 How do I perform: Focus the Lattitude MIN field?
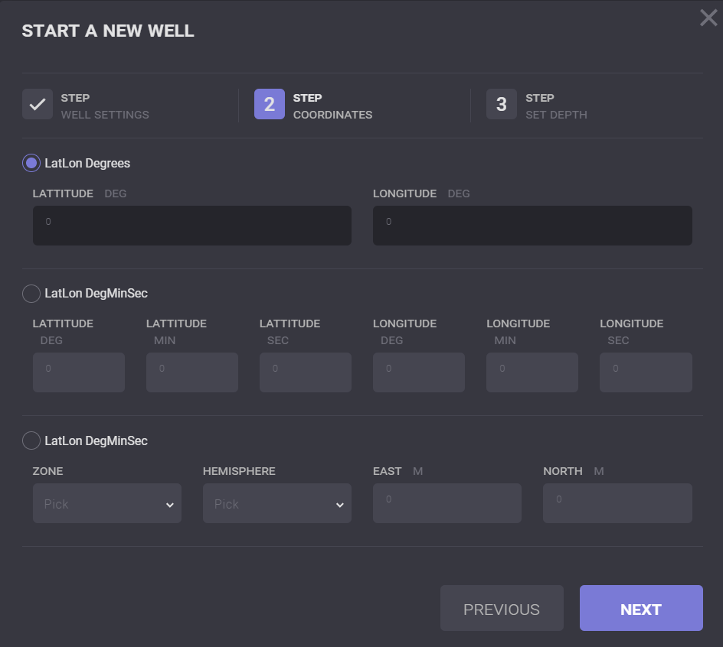pyautogui.click(x=191, y=372)
